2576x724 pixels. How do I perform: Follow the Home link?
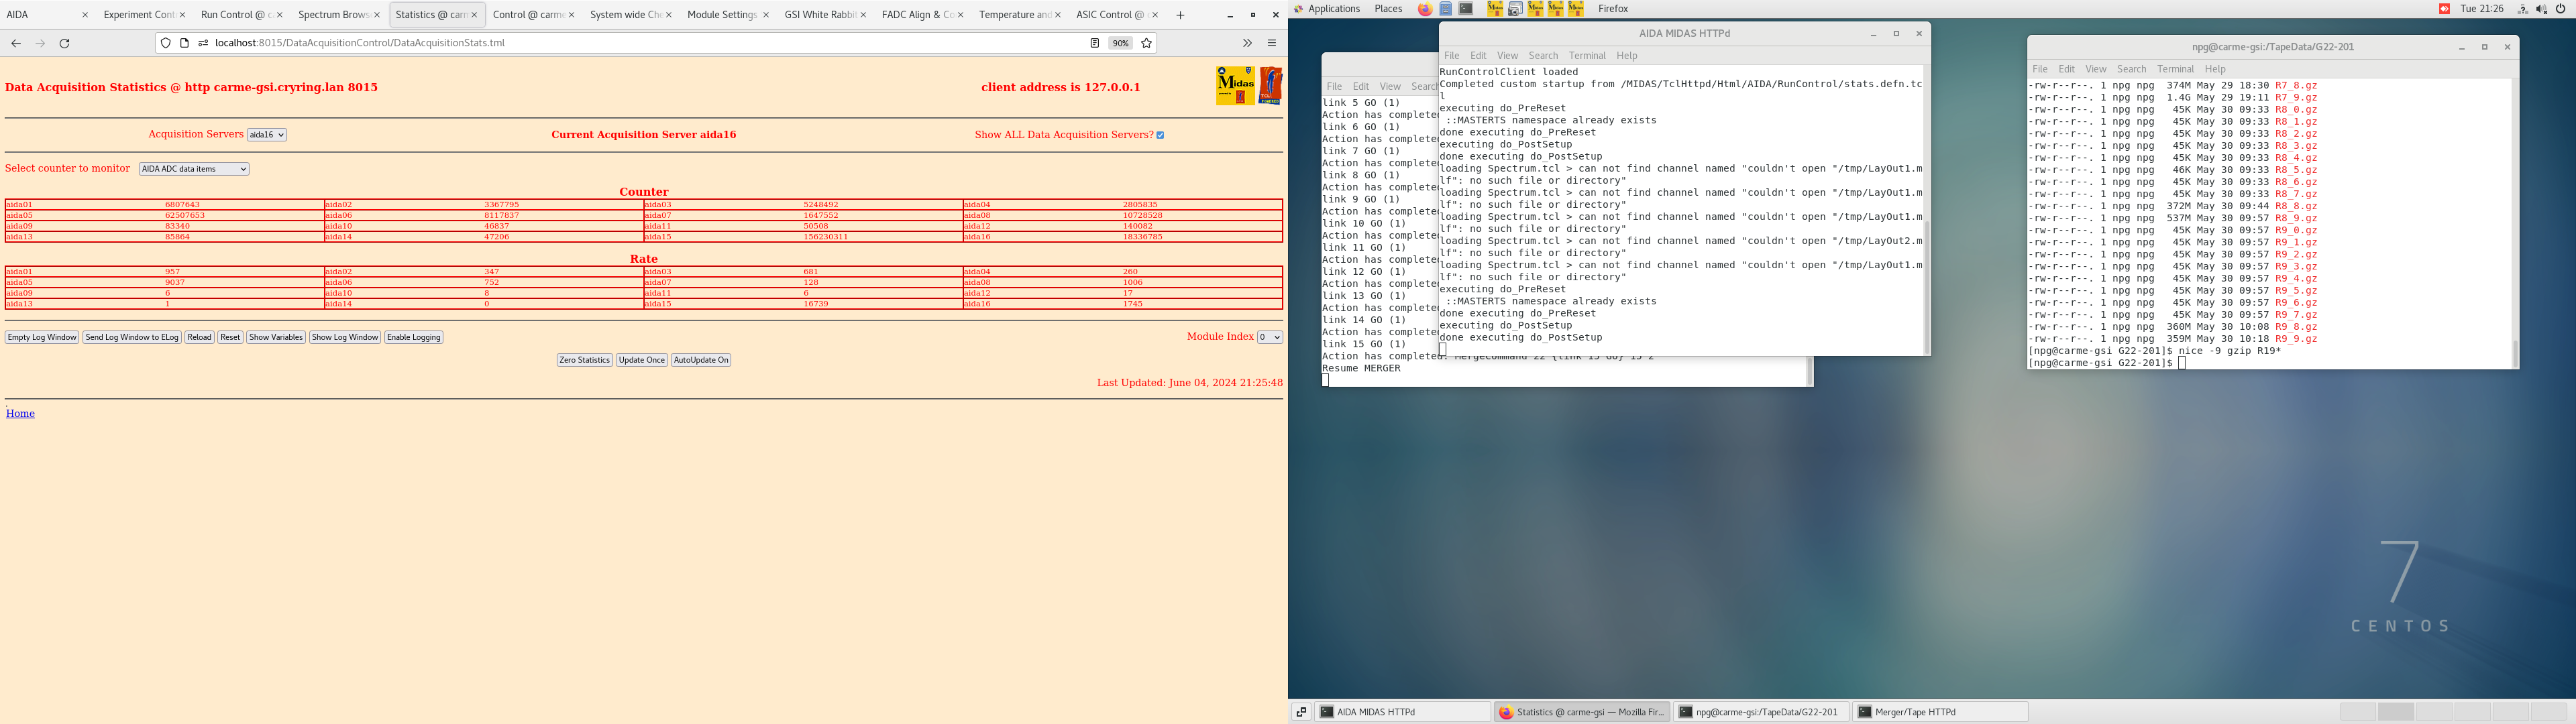[20, 413]
